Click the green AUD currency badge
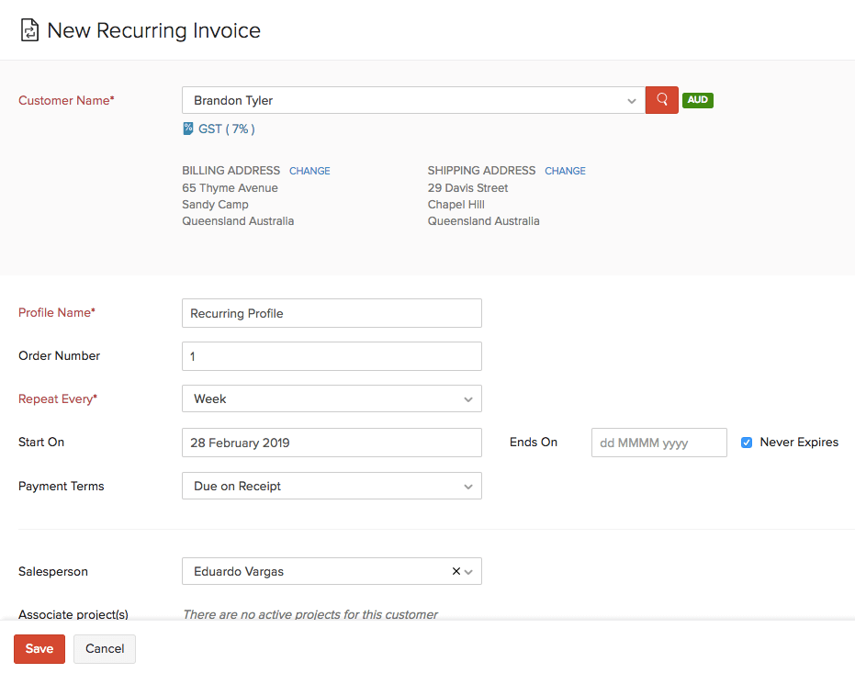Screen dimensions: 855x673 coord(697,101)
